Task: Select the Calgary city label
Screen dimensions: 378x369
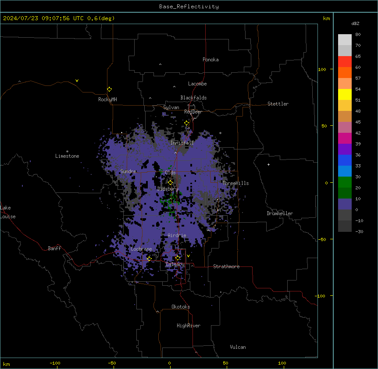Action: pyautogui.click(x=175, y=264)
